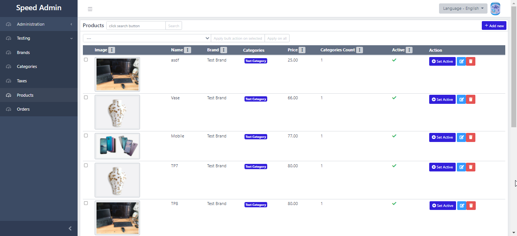Screen dimensions: 517x236
Task: Delete the Vase product using the trash icon
Action: point(471,99)
